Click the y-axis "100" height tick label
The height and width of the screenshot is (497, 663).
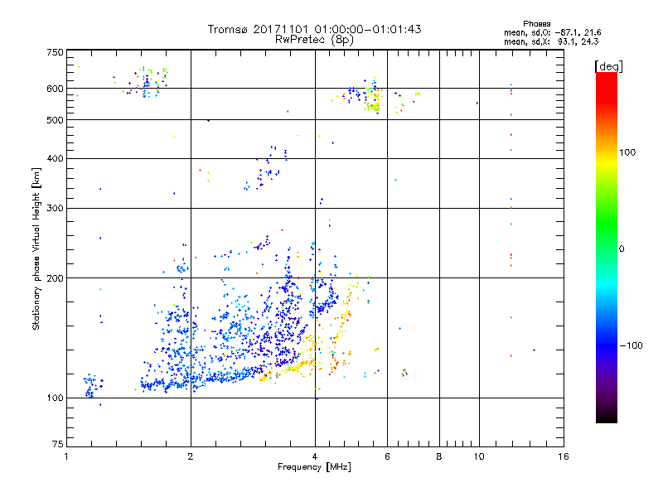click(55, 398)
